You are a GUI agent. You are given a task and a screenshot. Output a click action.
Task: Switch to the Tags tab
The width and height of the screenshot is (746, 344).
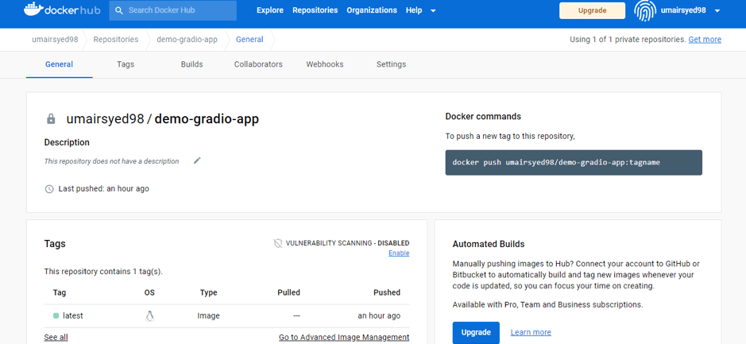126,64
